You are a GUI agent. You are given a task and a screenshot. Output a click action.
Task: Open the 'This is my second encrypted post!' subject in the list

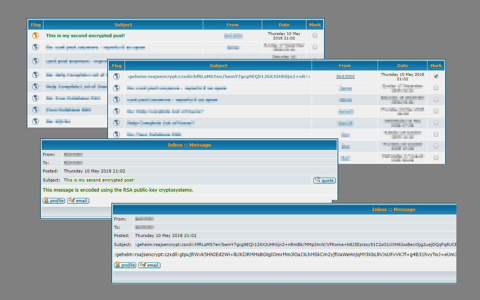85,36
